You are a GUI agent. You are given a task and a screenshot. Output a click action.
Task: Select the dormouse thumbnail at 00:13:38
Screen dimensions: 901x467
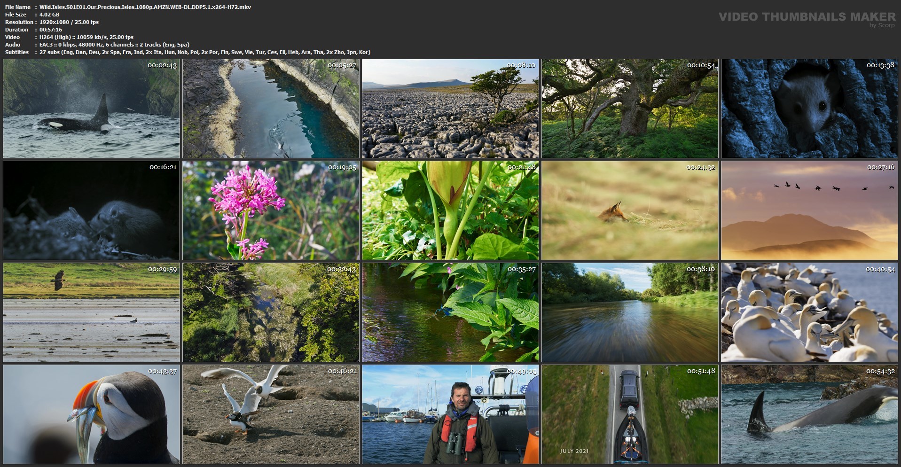[809, 109]
